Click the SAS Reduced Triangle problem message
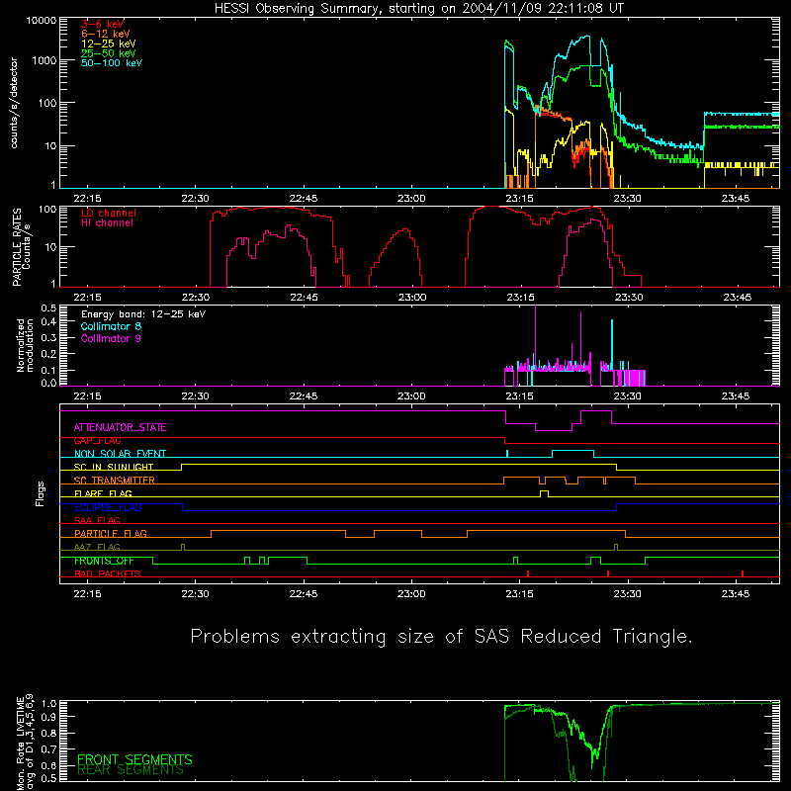This screenshot has width=791, height=791. [x=441, y=637]
